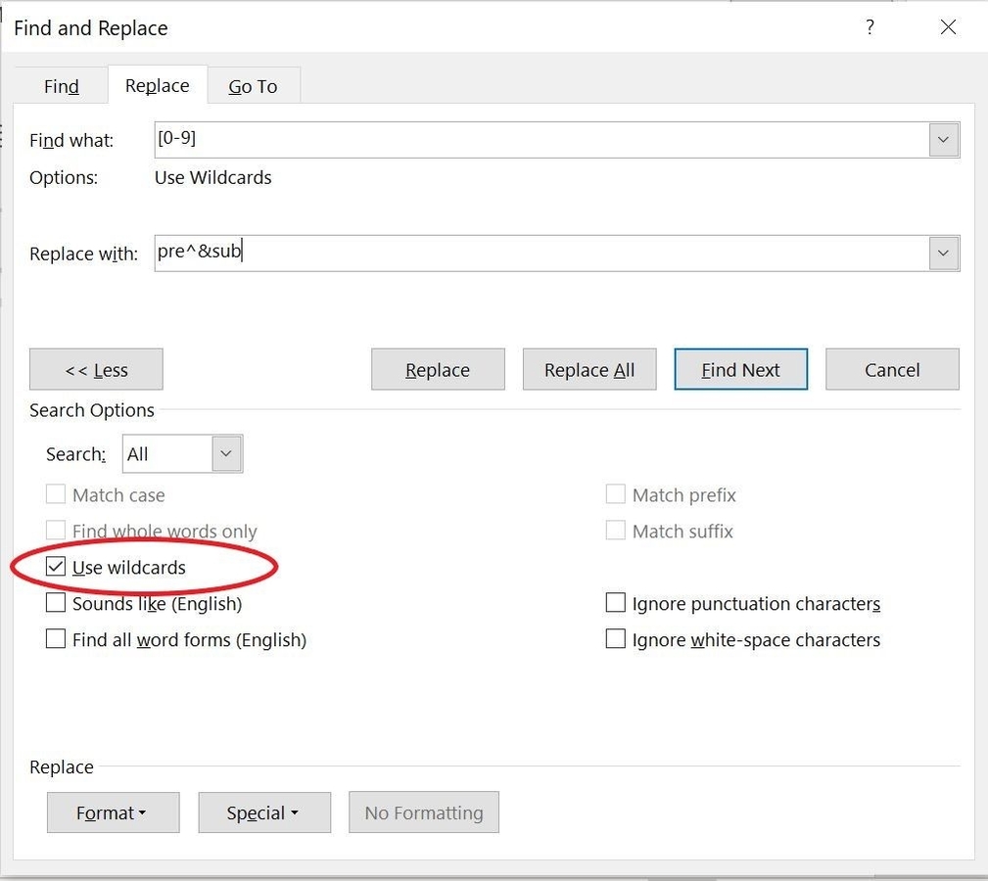Collapse options with the Less button
Image resolution: width=988 pixels, height=881 pixels.
(95, 369)
